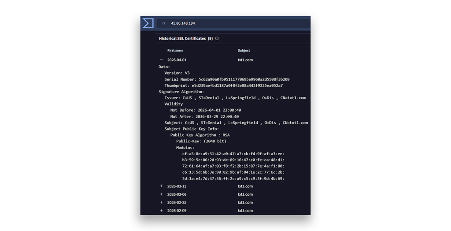Expand the 2026-03-13 certificate row
The width and height of the screenshot is (451, 231).
point(161,186)
